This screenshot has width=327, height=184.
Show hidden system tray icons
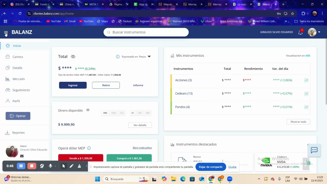[259, 179]
